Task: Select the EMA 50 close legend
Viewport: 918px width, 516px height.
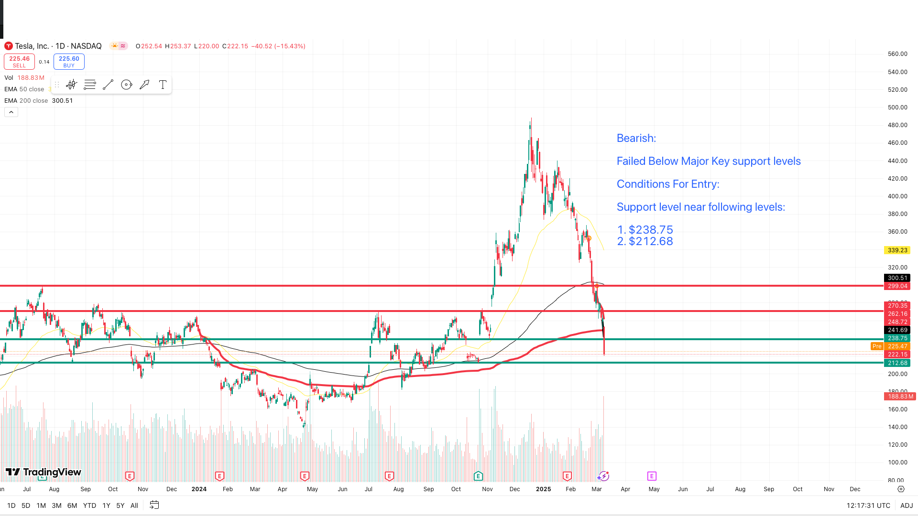Action: (24, 89)
